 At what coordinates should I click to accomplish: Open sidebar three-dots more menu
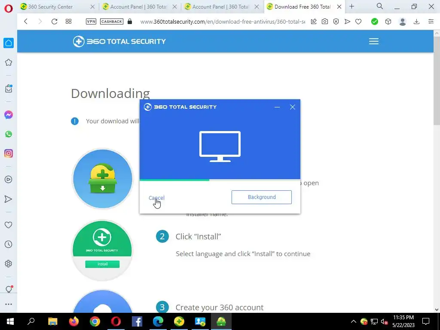coord(9,304)
